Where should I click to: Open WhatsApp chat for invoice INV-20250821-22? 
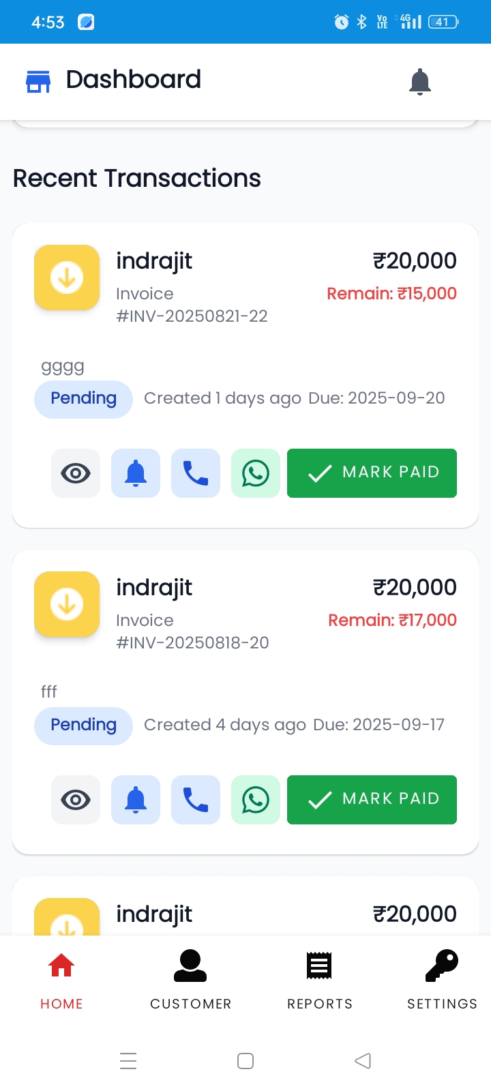click(255, 473)
